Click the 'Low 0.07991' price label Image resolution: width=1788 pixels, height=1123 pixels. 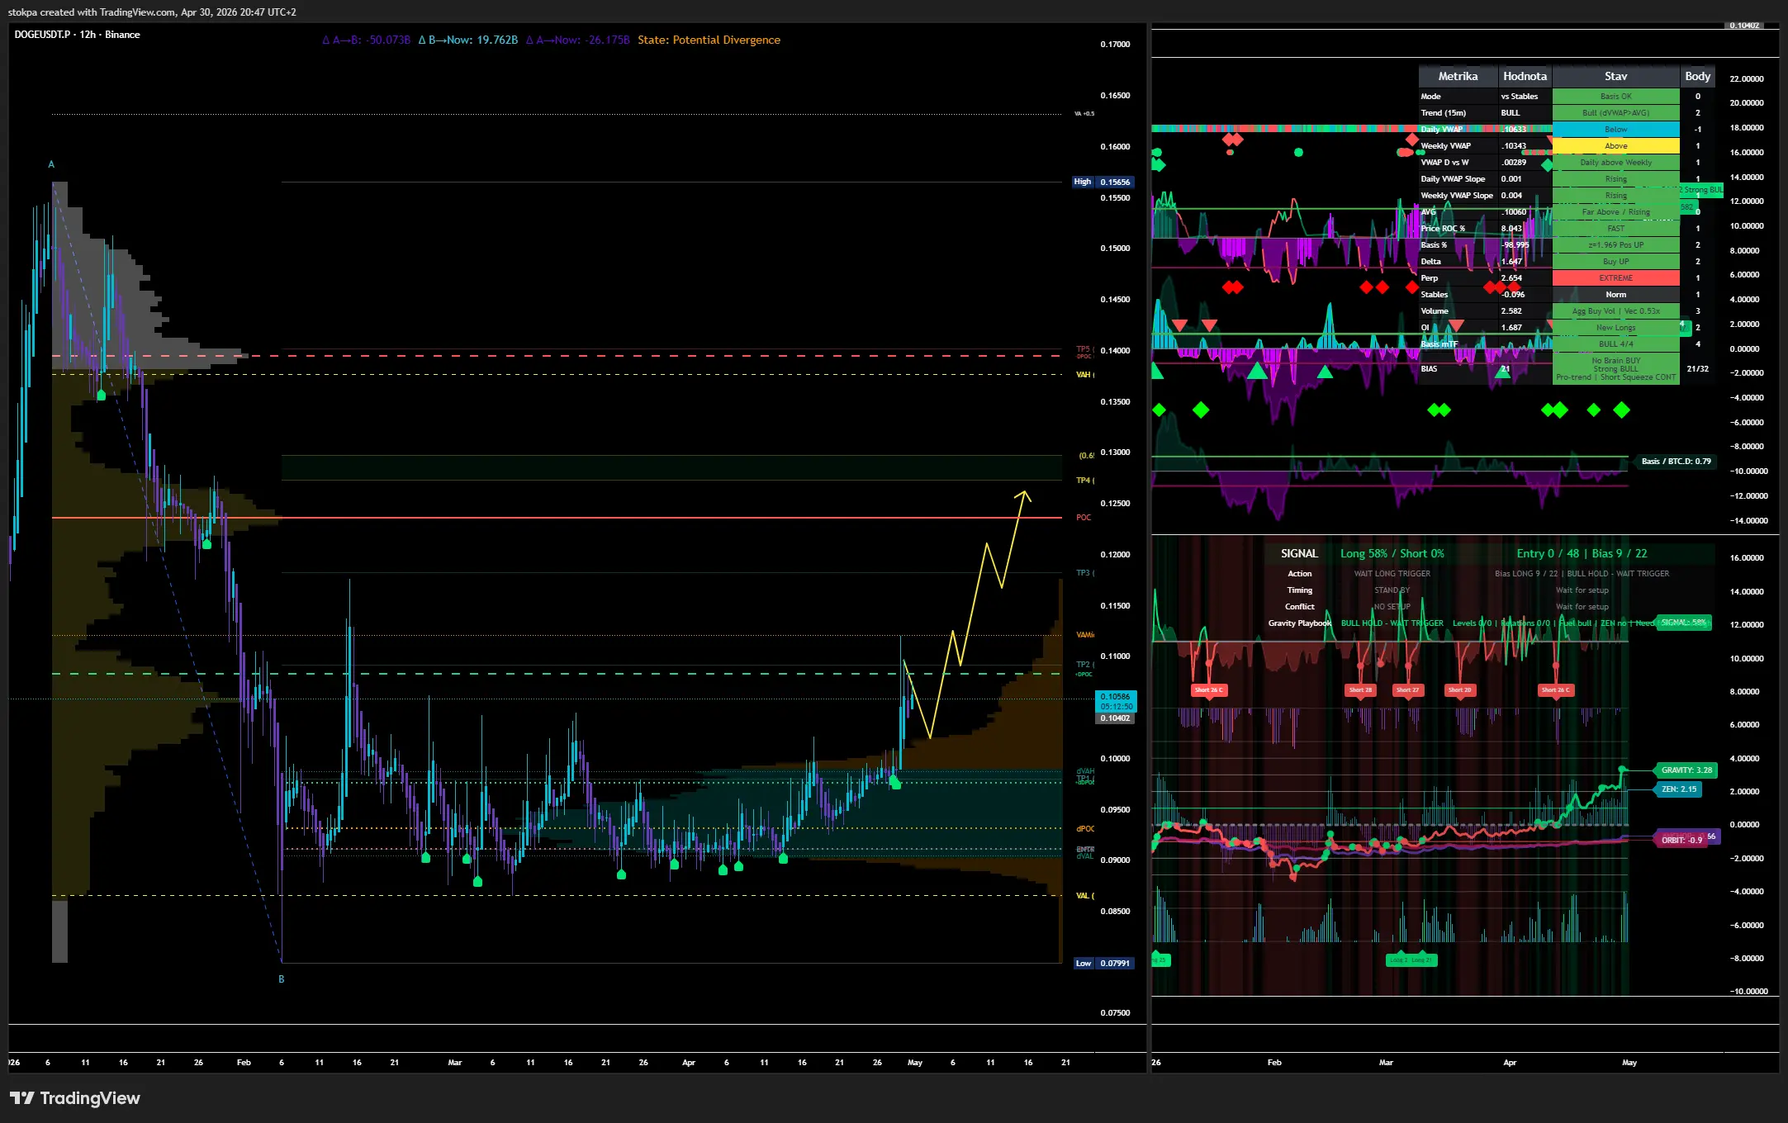pos(1104,964)
